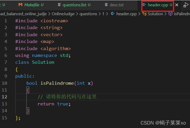
Task: Click line number 12 in the gutter
Action: (x=4, y=97)
